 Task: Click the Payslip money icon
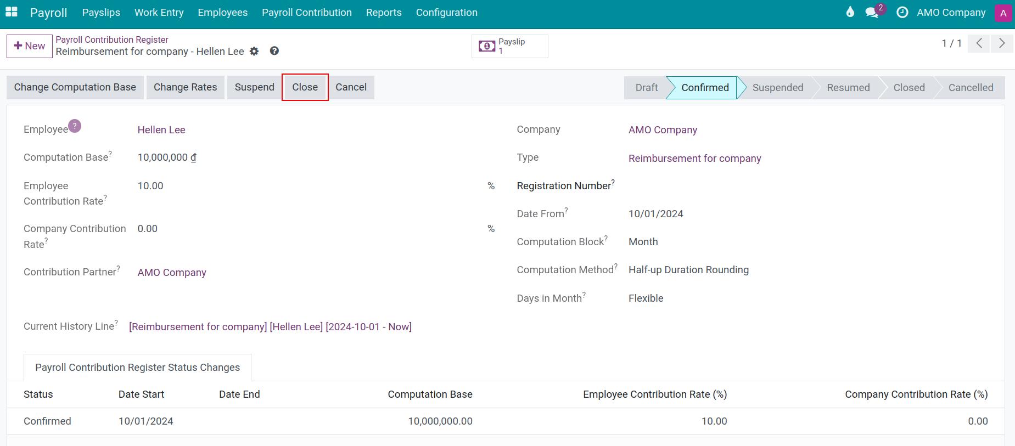coord(487,46)
